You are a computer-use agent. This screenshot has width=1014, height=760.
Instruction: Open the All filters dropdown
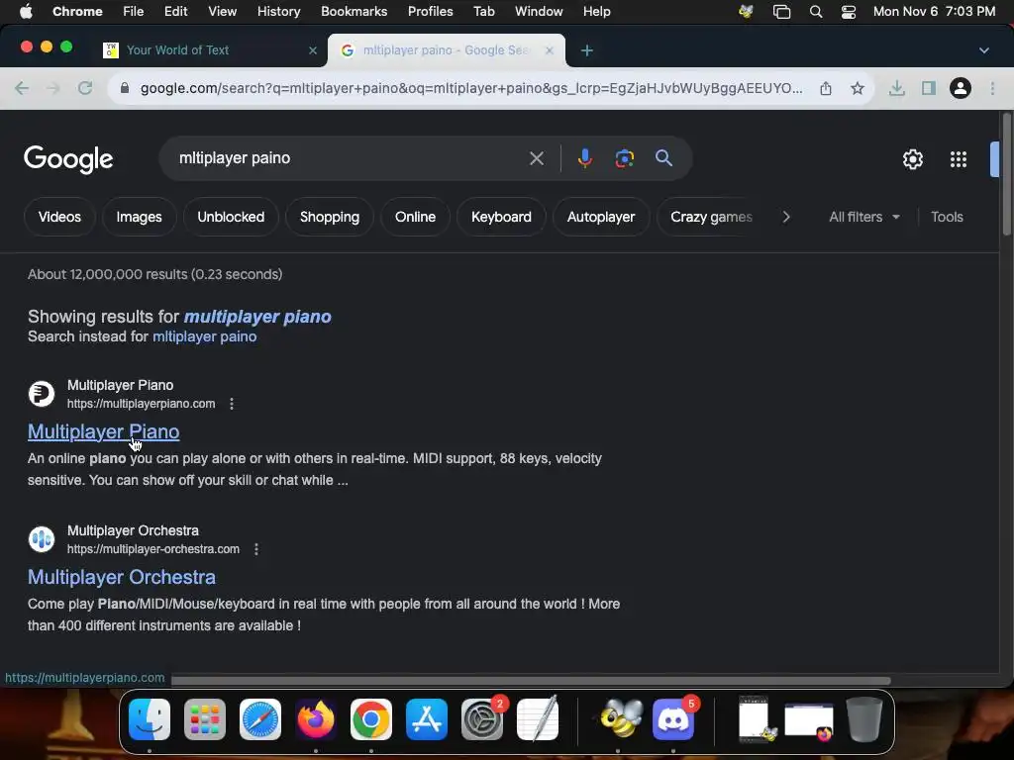pos(863,217)
